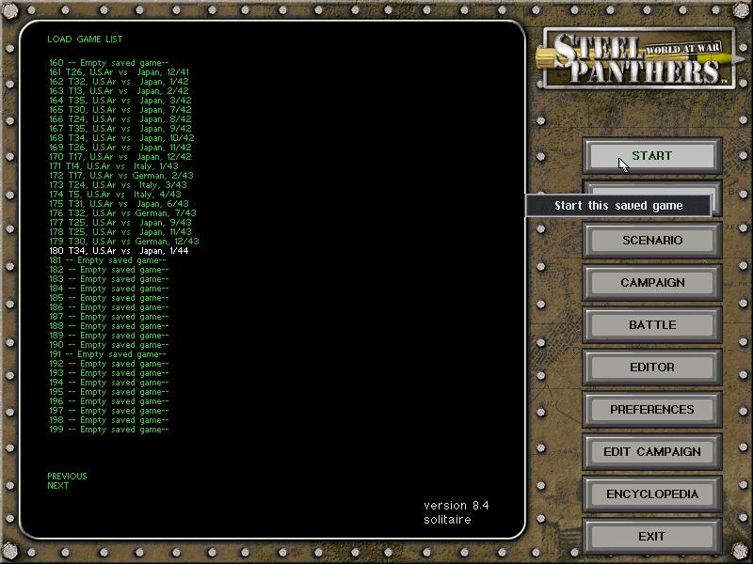Open the CAMPAIGN button
The image size is (753, 564).
pos(651,283)
